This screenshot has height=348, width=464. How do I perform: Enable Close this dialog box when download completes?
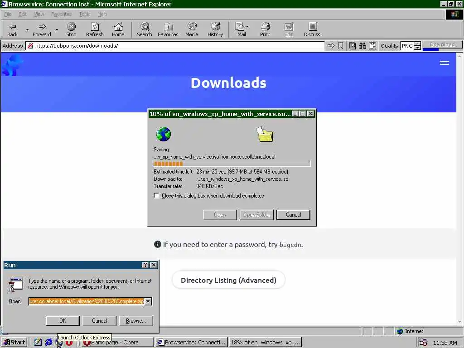pos(156,196)
